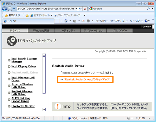Open Intel Display Driver link
The height and width of the screenshot is (122, 156).
point(24,67)
